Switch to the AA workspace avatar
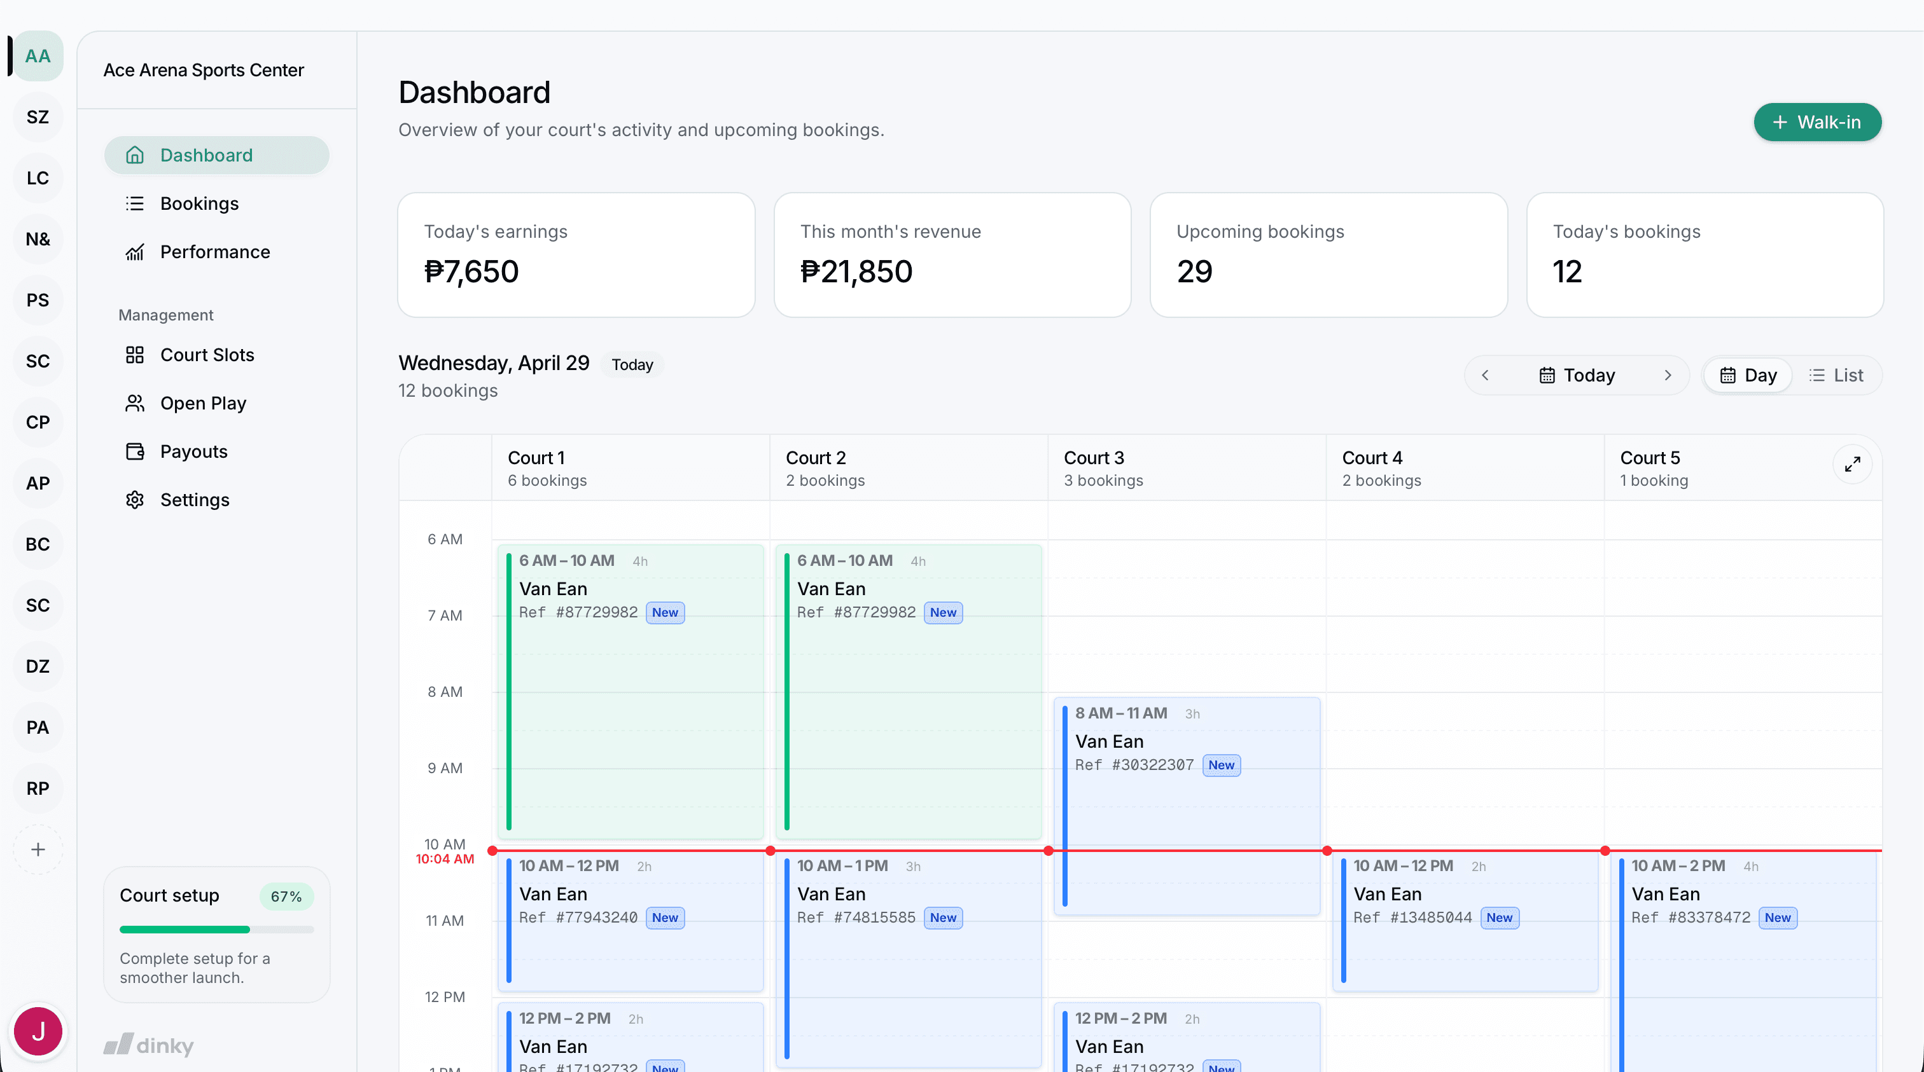This screenshot has width=1924, height=1072. pos(38,56)
